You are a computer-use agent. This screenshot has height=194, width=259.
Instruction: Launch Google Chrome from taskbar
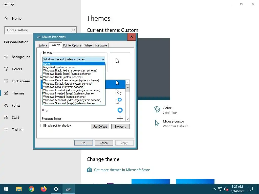pyautogui.click(x=31, y=189)
